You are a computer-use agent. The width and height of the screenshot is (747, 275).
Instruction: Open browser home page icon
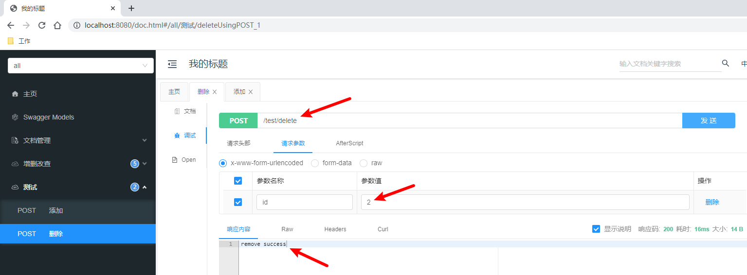coord(57,25)
